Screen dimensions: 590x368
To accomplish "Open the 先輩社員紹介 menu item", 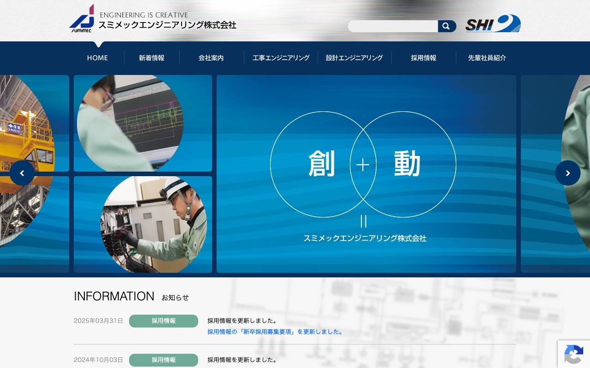I will tap(487, 58).
